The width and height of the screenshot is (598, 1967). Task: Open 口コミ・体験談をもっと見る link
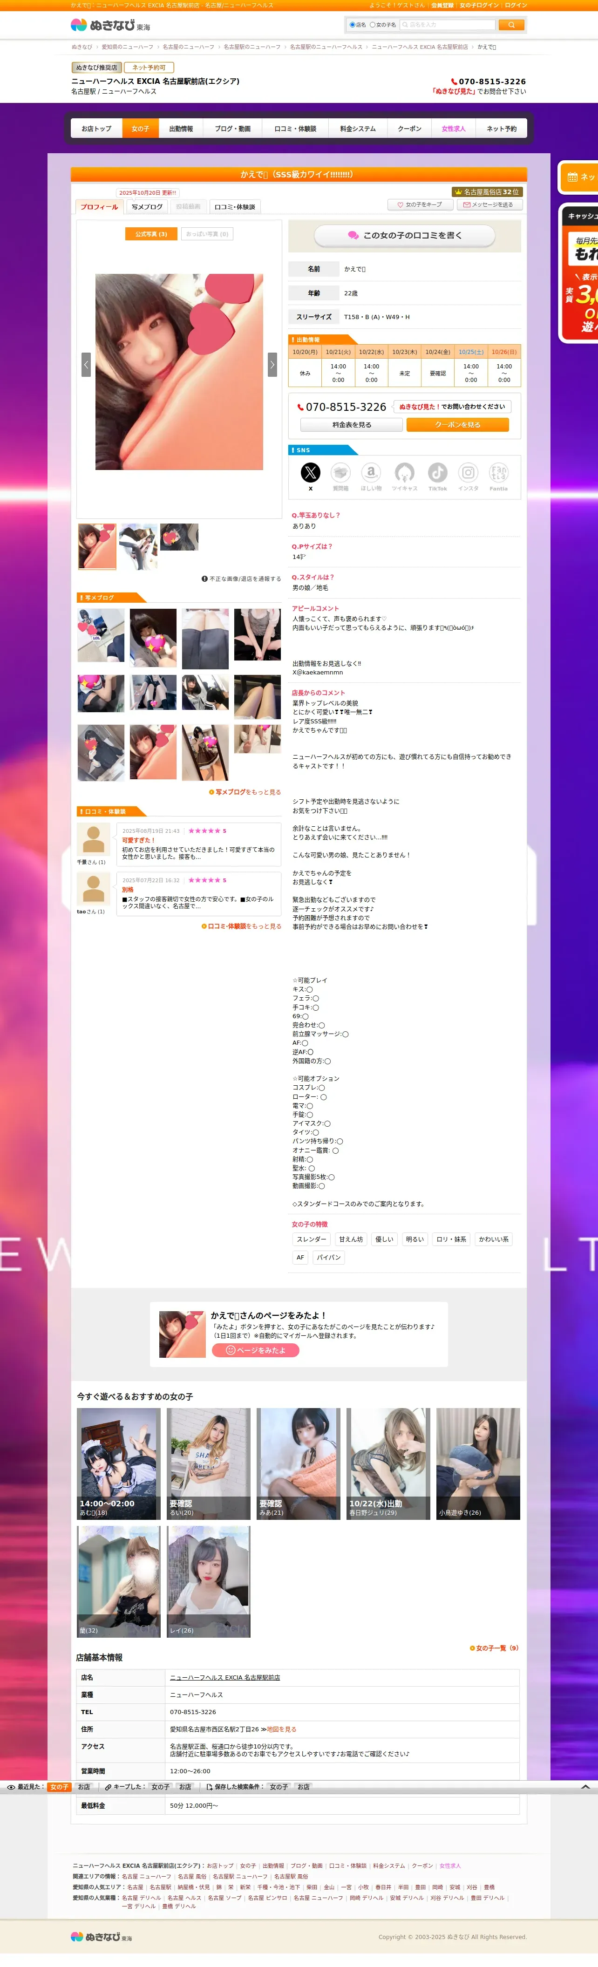(241, 926)
